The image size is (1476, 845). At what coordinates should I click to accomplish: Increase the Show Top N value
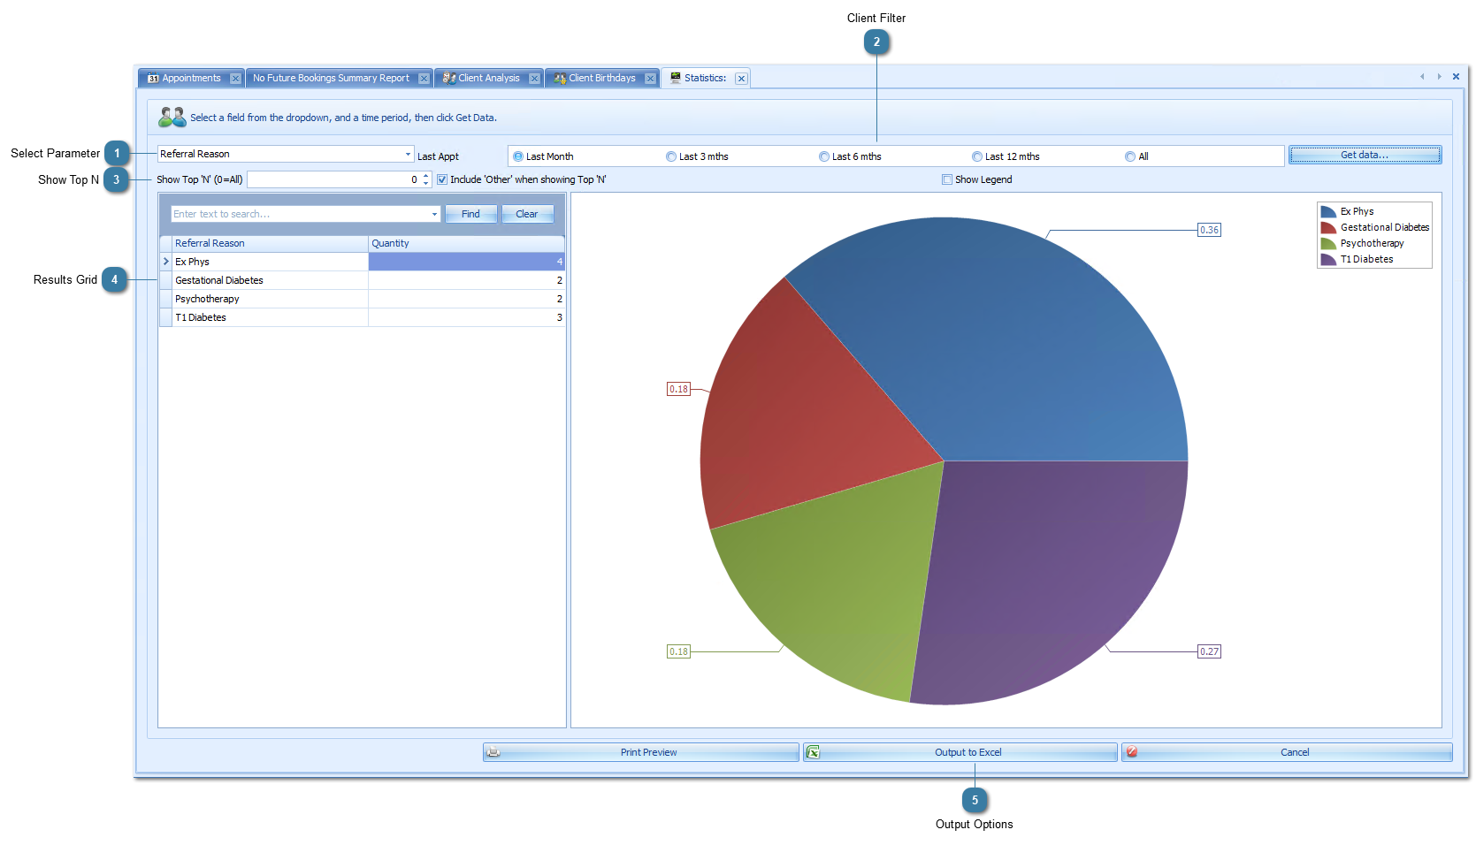click(426, 176)
